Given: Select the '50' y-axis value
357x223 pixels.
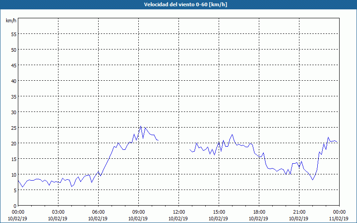Looking at the screenshot, I should coord(14,50).
